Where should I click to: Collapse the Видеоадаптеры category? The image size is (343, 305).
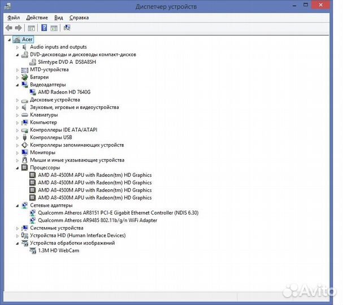(x=18, y=85)
